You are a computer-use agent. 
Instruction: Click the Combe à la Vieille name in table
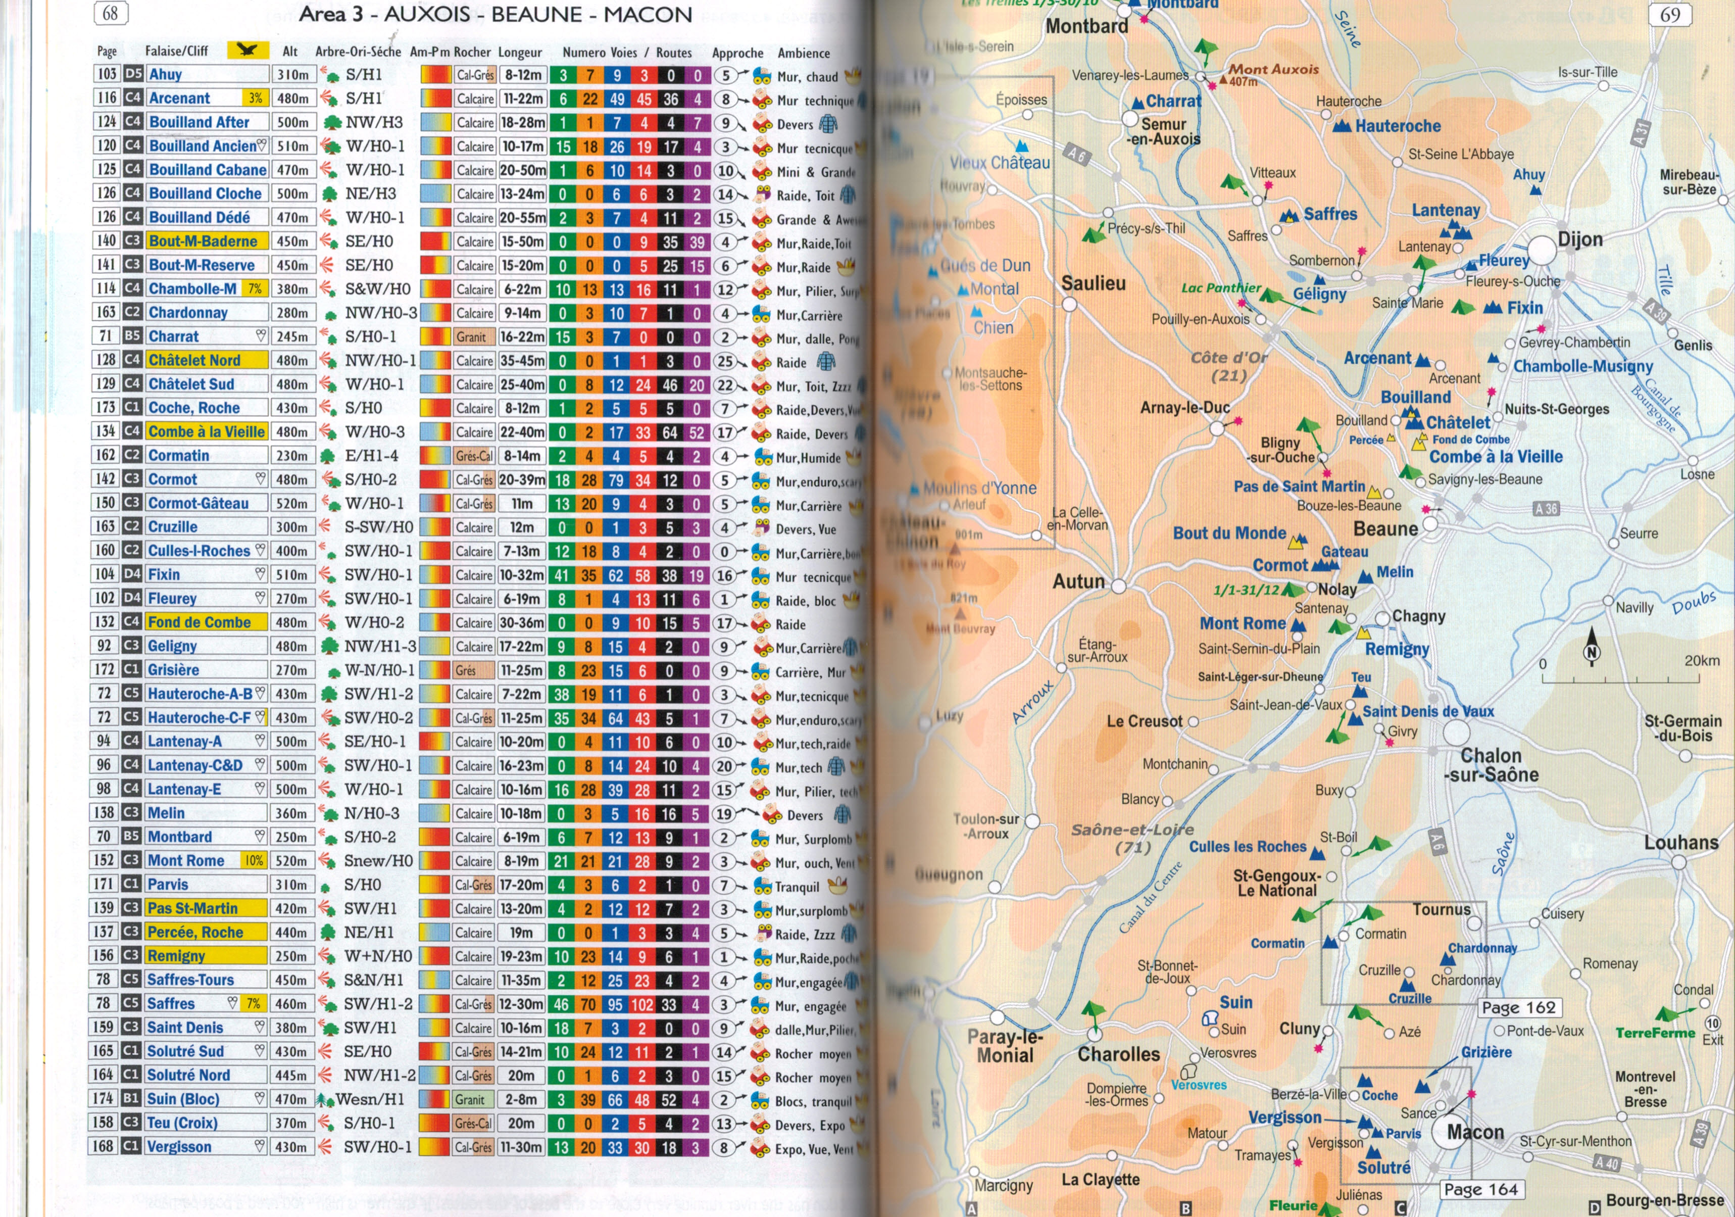coord(206,431)
